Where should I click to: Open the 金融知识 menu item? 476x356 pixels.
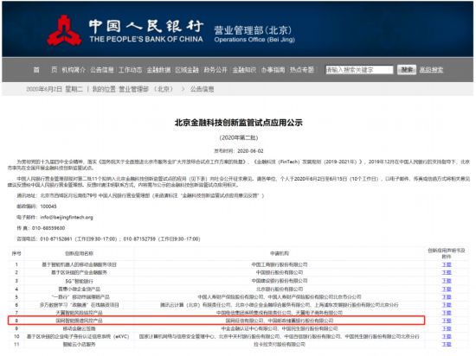[x=244, y=70]
